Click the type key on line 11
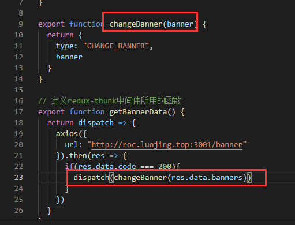 point(65,46)
